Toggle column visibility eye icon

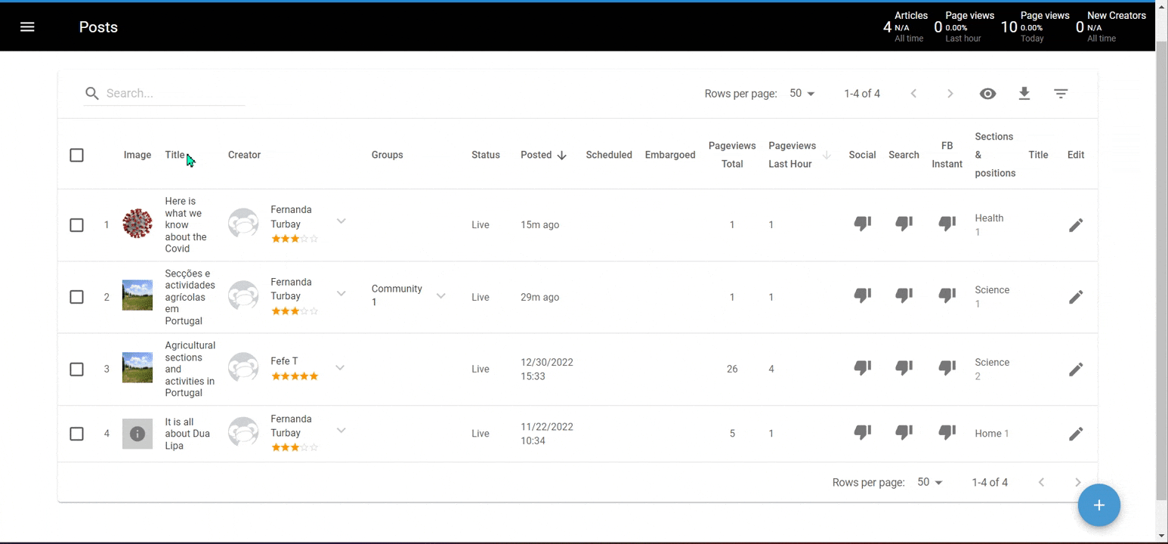click(x=987, y=94)
